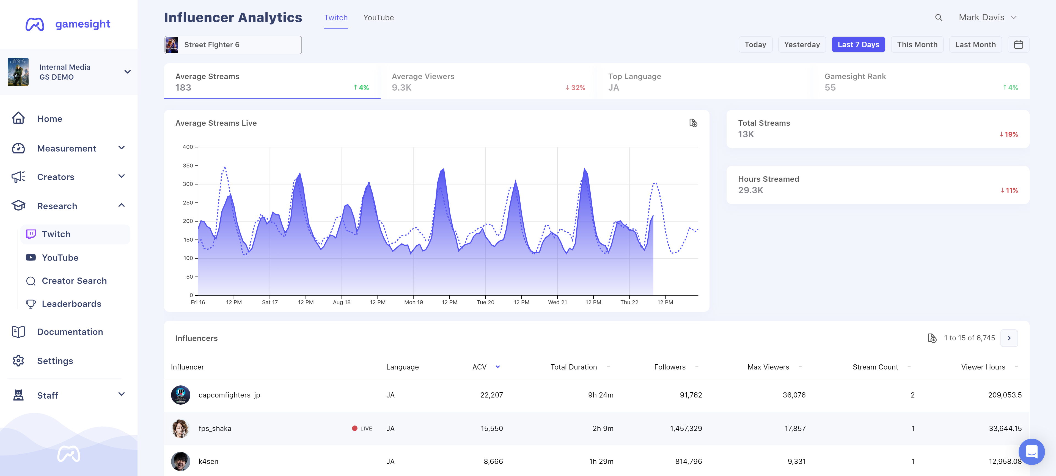The height and width of the screenshot is (476, 1056).
Task: Click the gamesight controller logo icon
Action: click(35, 24)
